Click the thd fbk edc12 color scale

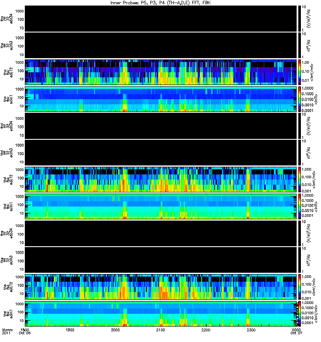pos(299,180)
